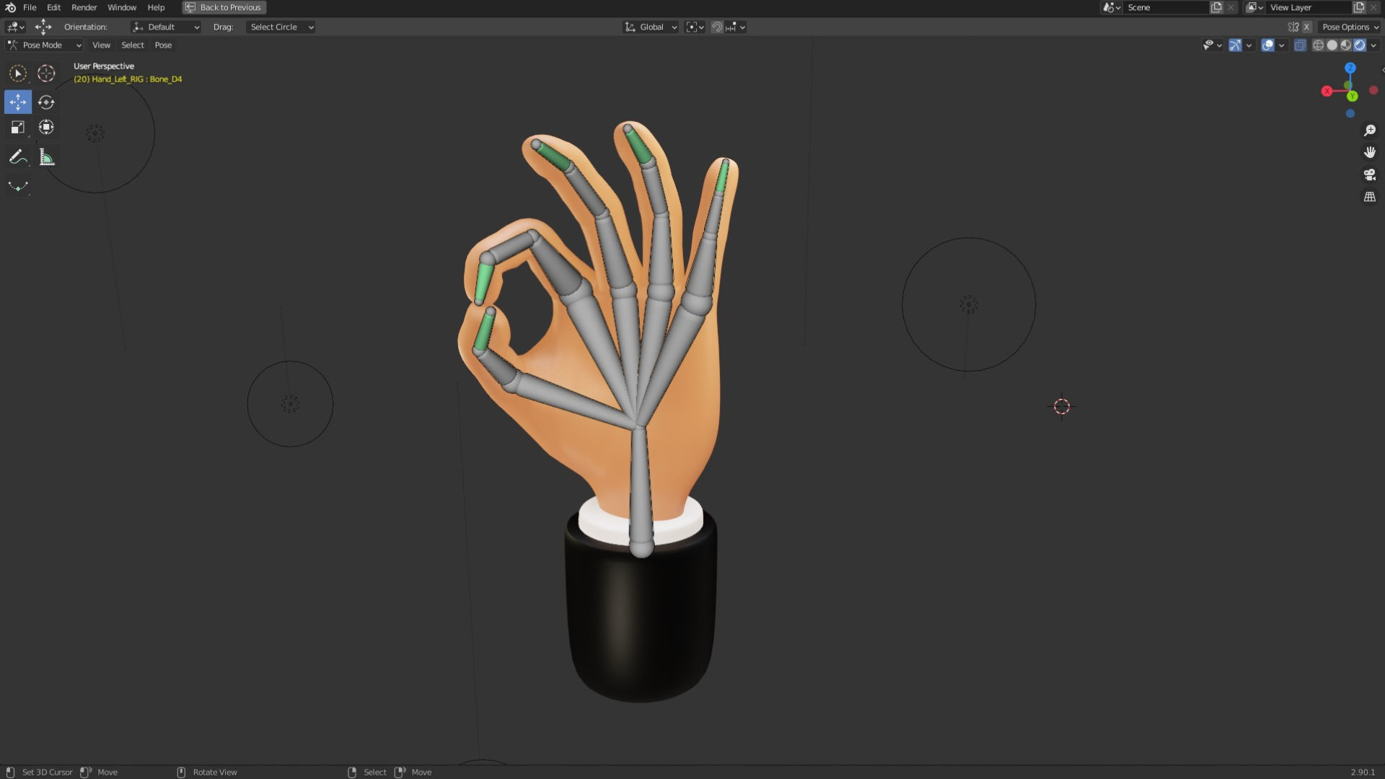Screen dimensions: 1385x779
Task: Toggle Show Overlays in the viewport
Action: click(1268, 45)
